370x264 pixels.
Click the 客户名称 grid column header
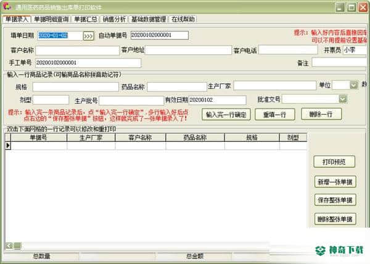[x=141, y=138]
